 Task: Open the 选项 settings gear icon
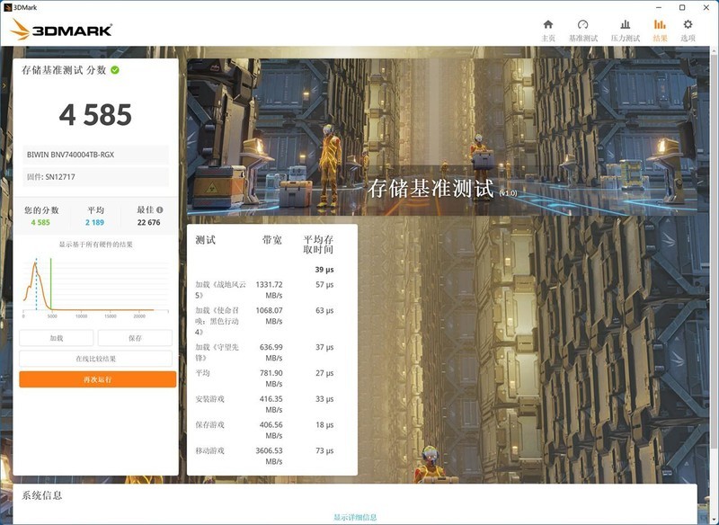coord(687,24)
